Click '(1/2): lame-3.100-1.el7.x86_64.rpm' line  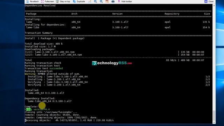(x=50, y=52)
